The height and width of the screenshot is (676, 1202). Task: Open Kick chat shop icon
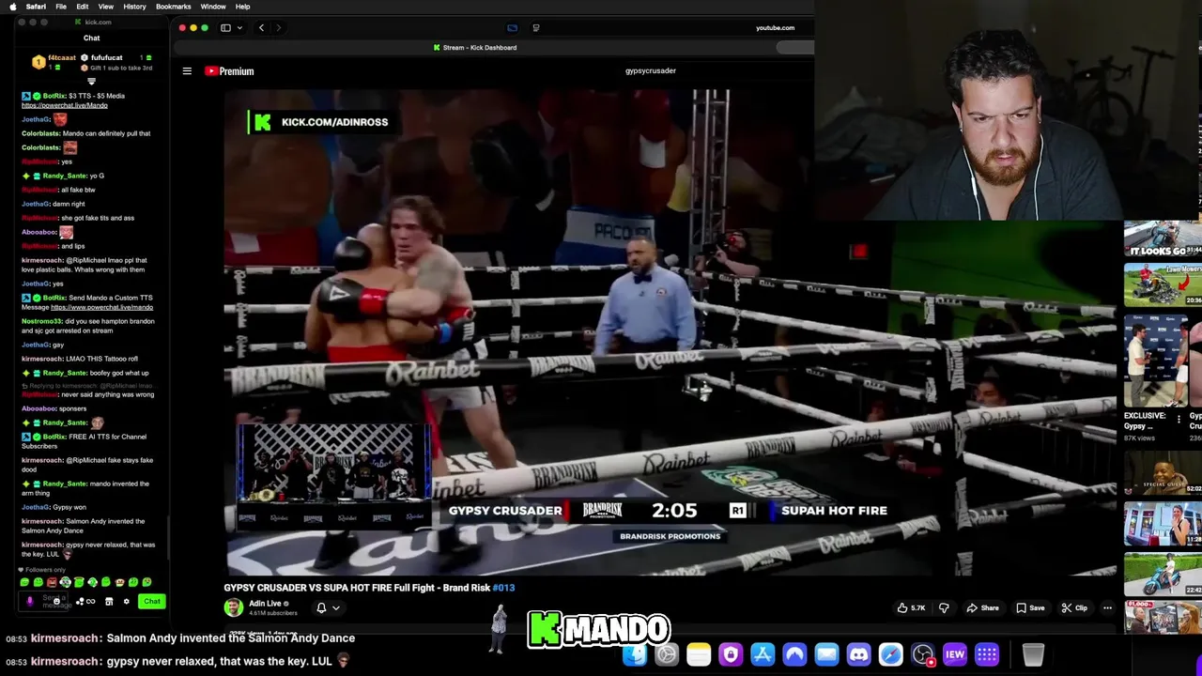109,601
